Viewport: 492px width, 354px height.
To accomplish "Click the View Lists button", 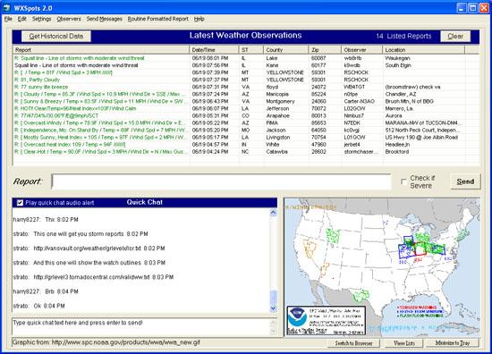I will [x=404, y=343].
